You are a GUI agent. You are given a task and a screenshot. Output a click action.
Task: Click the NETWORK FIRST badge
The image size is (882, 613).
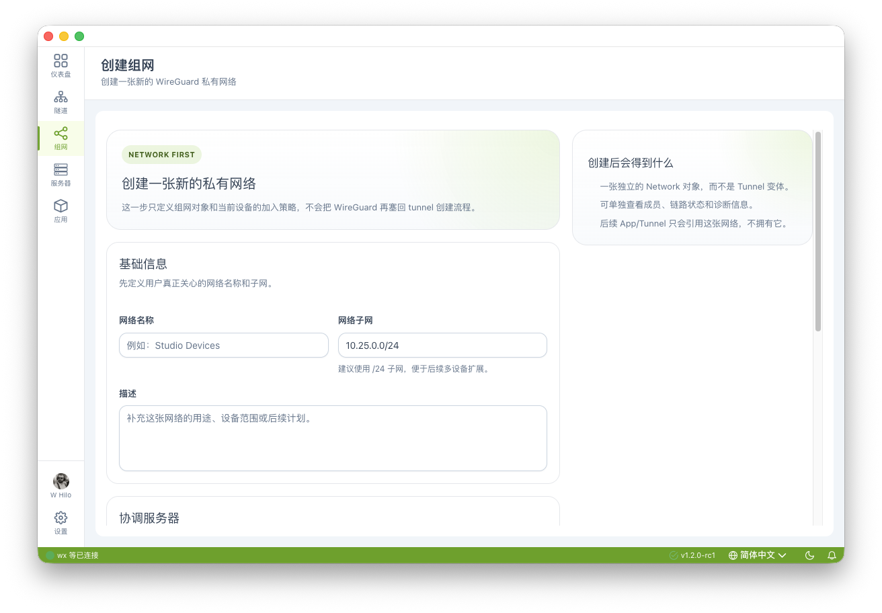(x=161, y=155)
